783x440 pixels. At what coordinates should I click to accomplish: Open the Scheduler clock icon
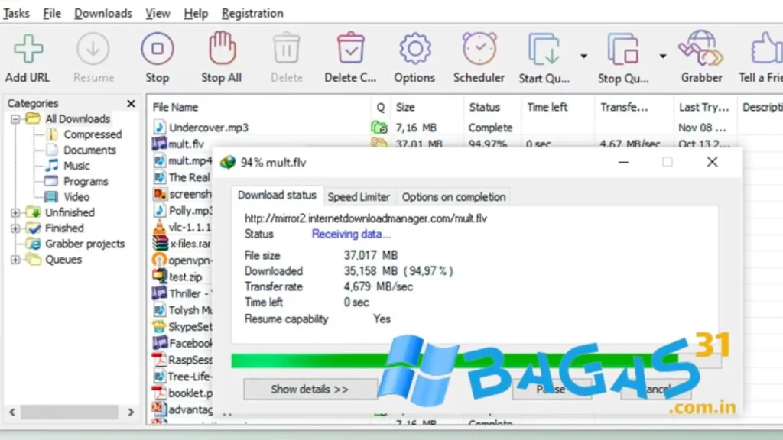click(479, 48)
